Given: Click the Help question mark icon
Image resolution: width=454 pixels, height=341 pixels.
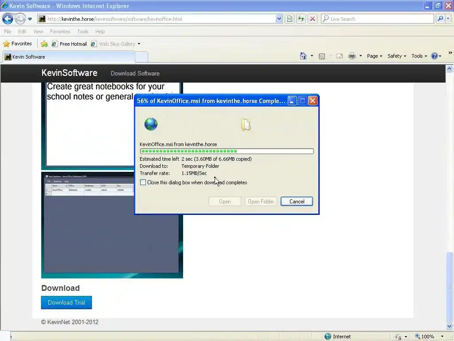Looking at the screenshot, I should 434,56.
